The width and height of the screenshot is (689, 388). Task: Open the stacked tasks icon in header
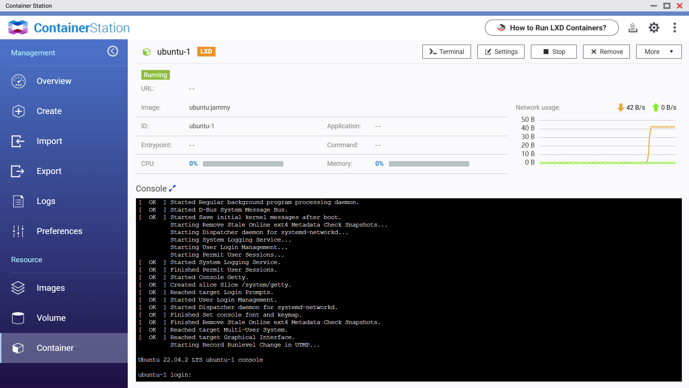click(x=633, y=28)
